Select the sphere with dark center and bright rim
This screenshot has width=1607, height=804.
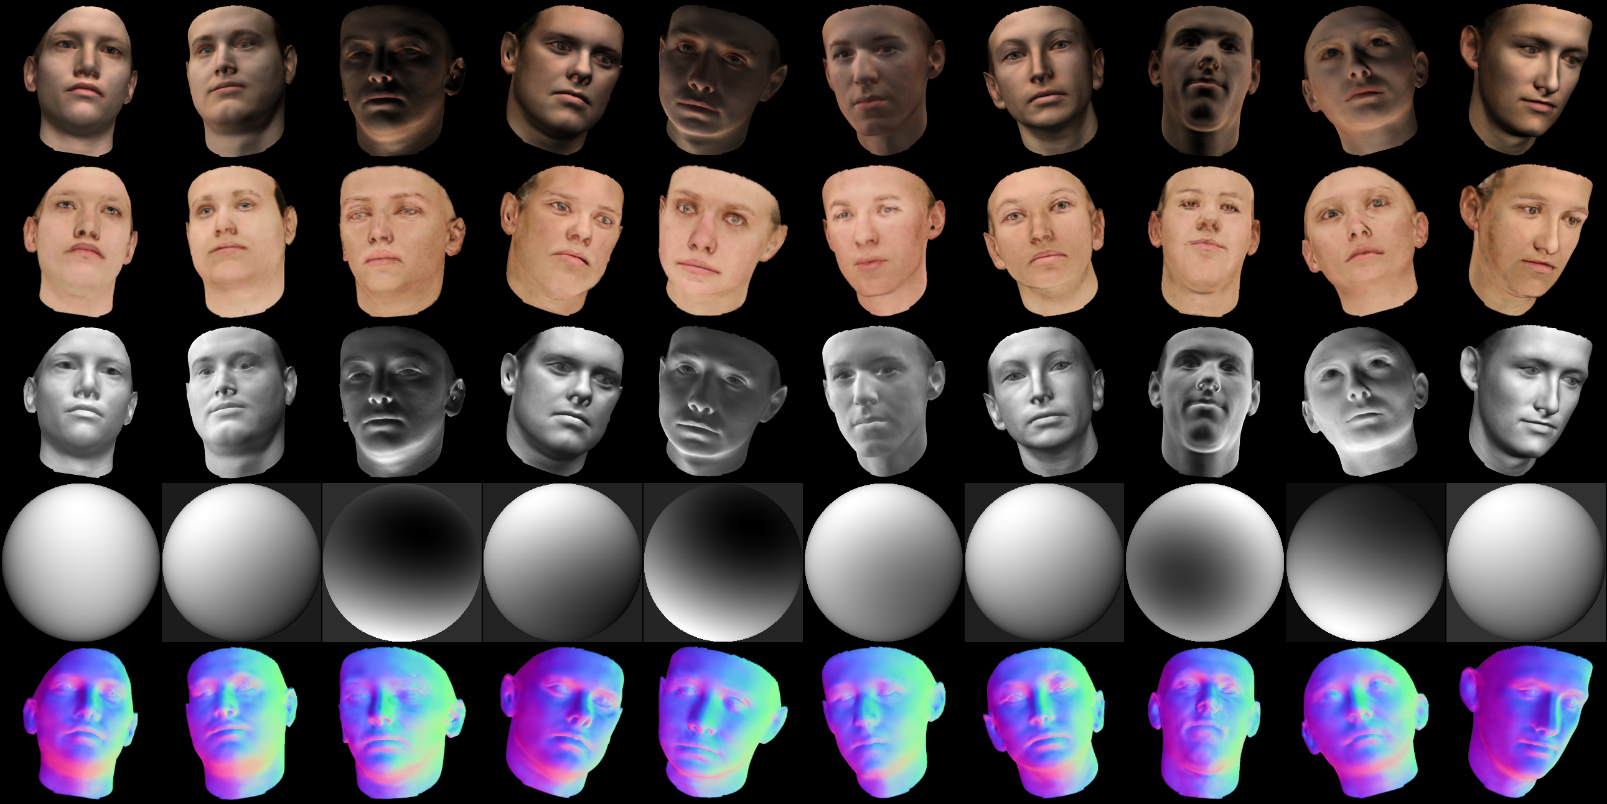(1204, 563)
